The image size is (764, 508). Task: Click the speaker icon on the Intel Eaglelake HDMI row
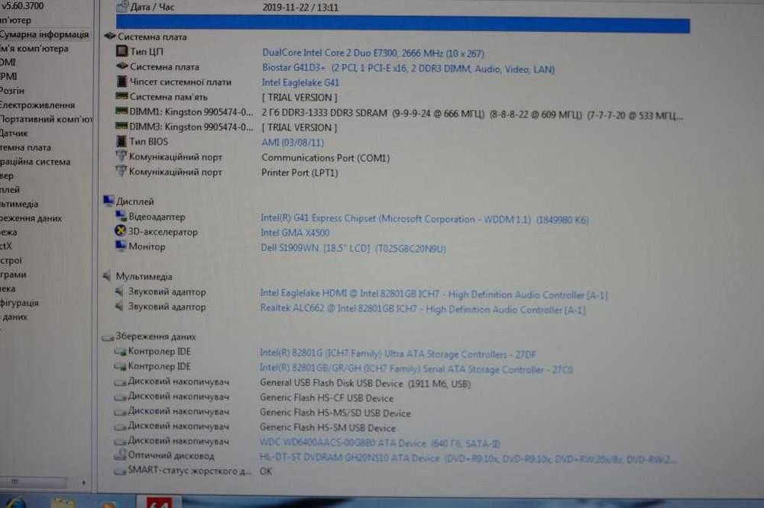coord(119,291)
